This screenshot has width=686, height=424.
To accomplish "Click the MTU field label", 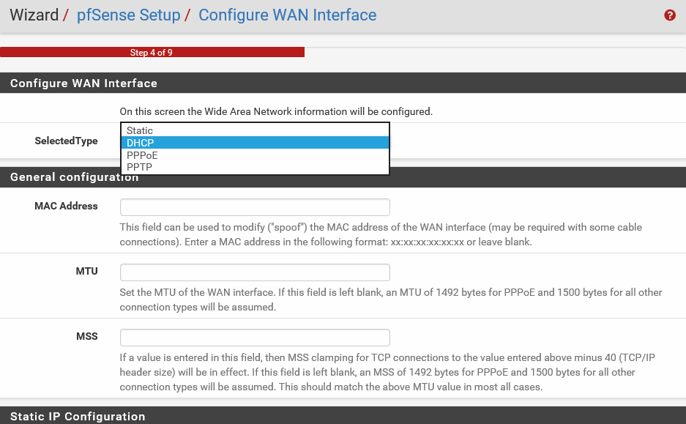I will (86, 271).
